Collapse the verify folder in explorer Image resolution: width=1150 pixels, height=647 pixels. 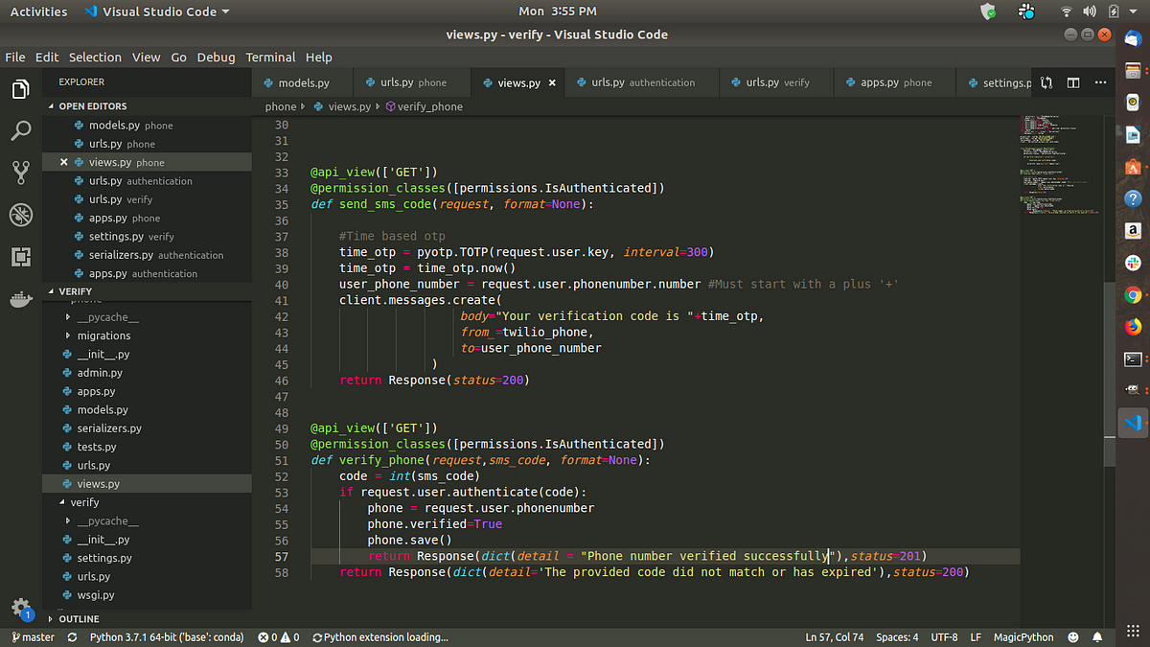[x=84, y=502]
